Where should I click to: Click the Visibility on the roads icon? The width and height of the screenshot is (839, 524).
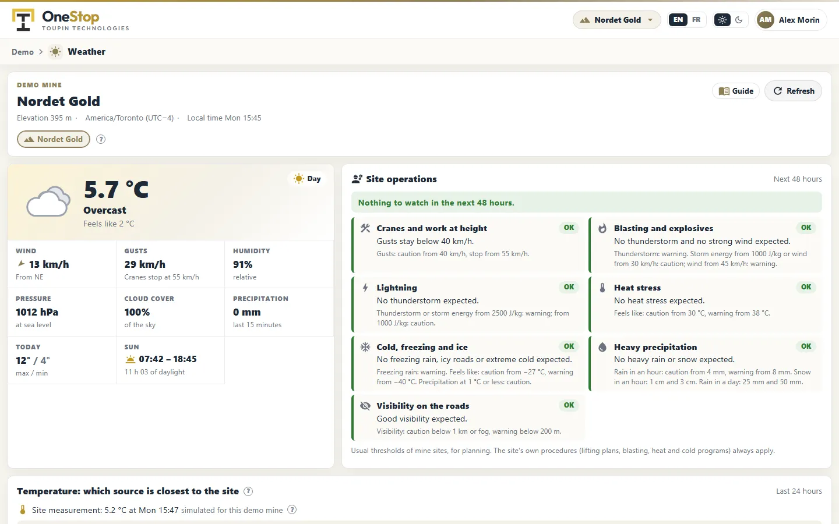point(365,406)
